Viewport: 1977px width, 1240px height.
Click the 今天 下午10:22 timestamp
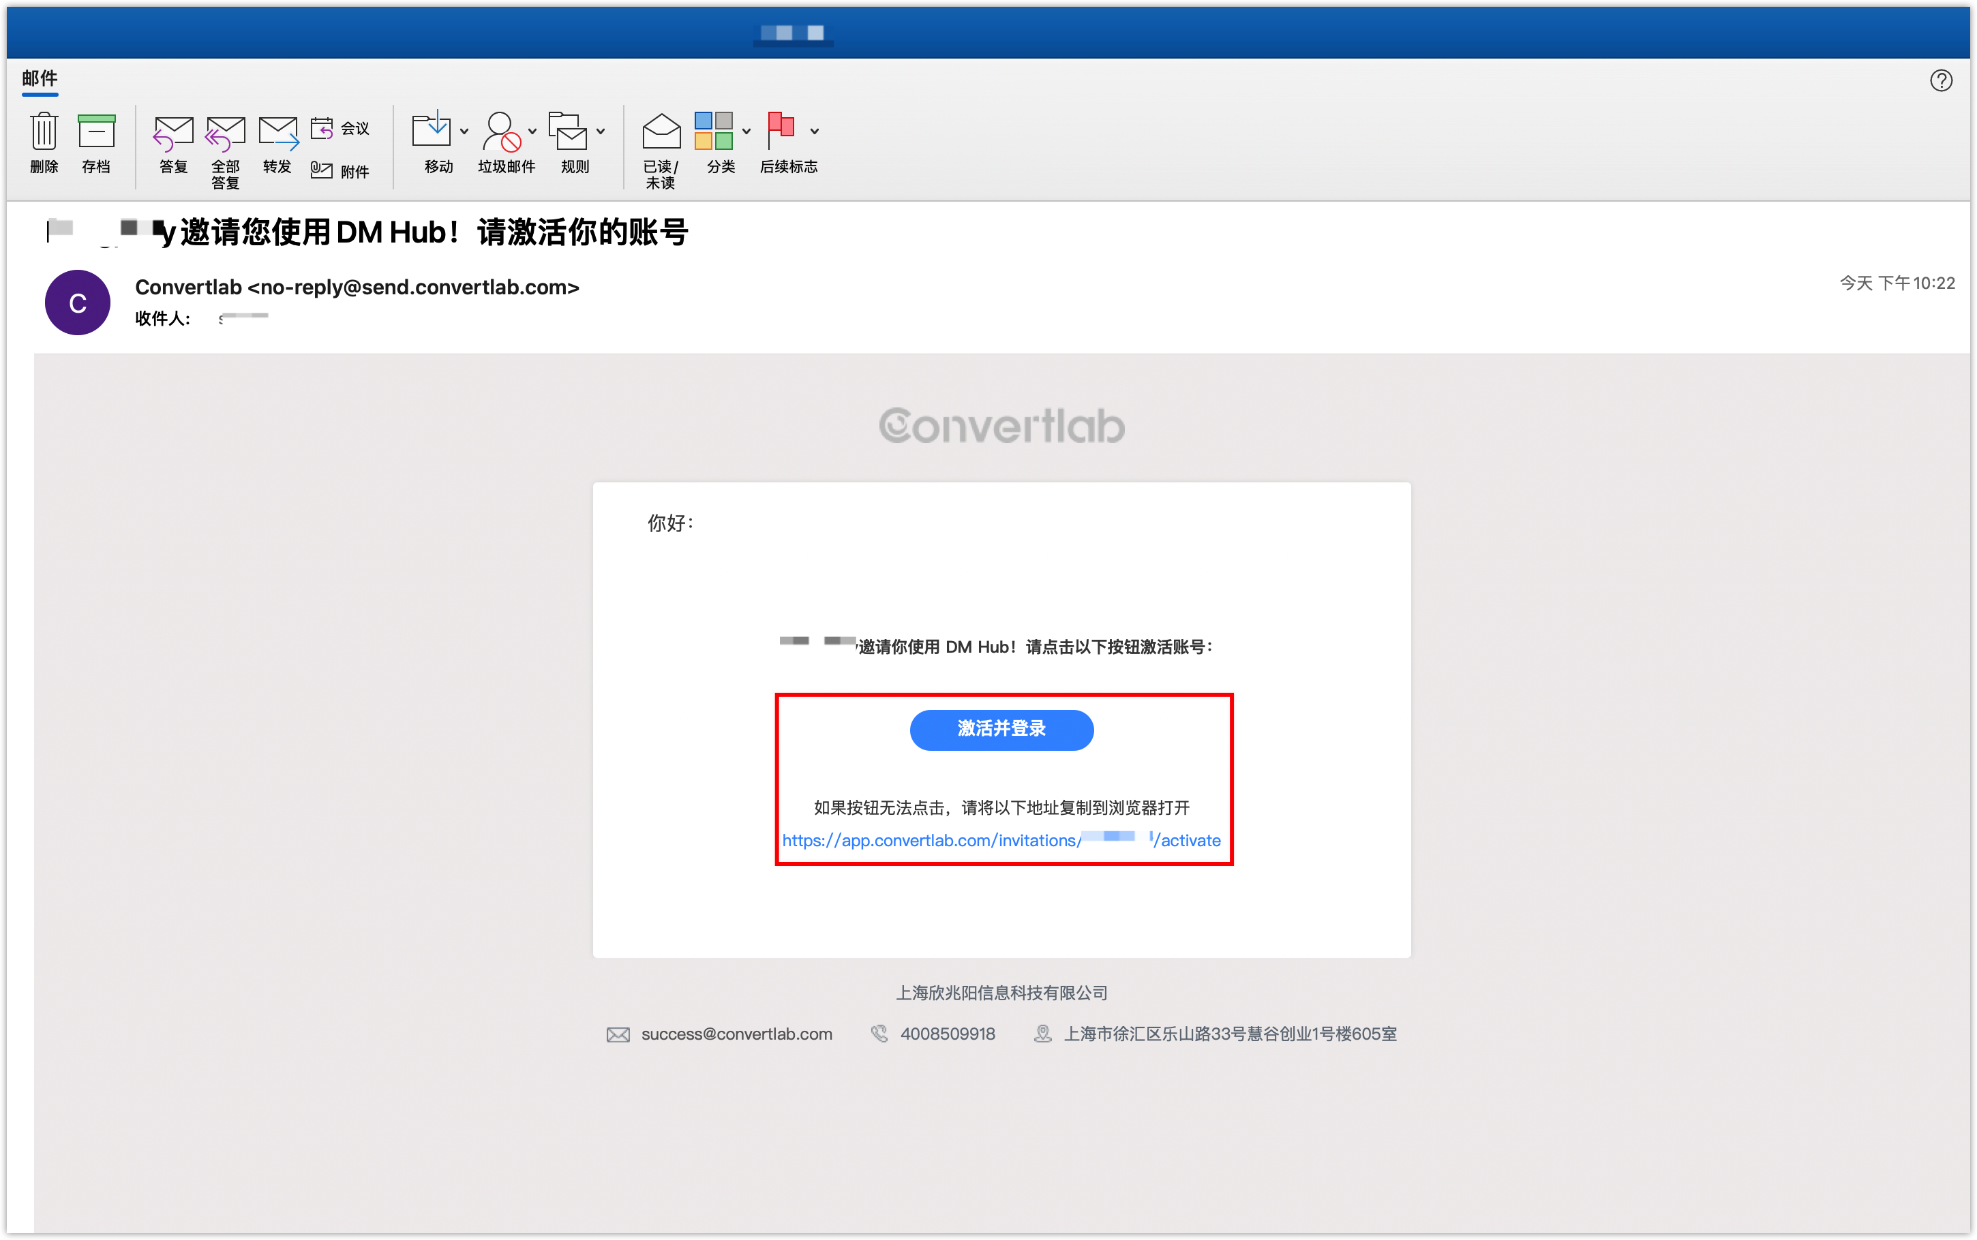click(1897, 283)
